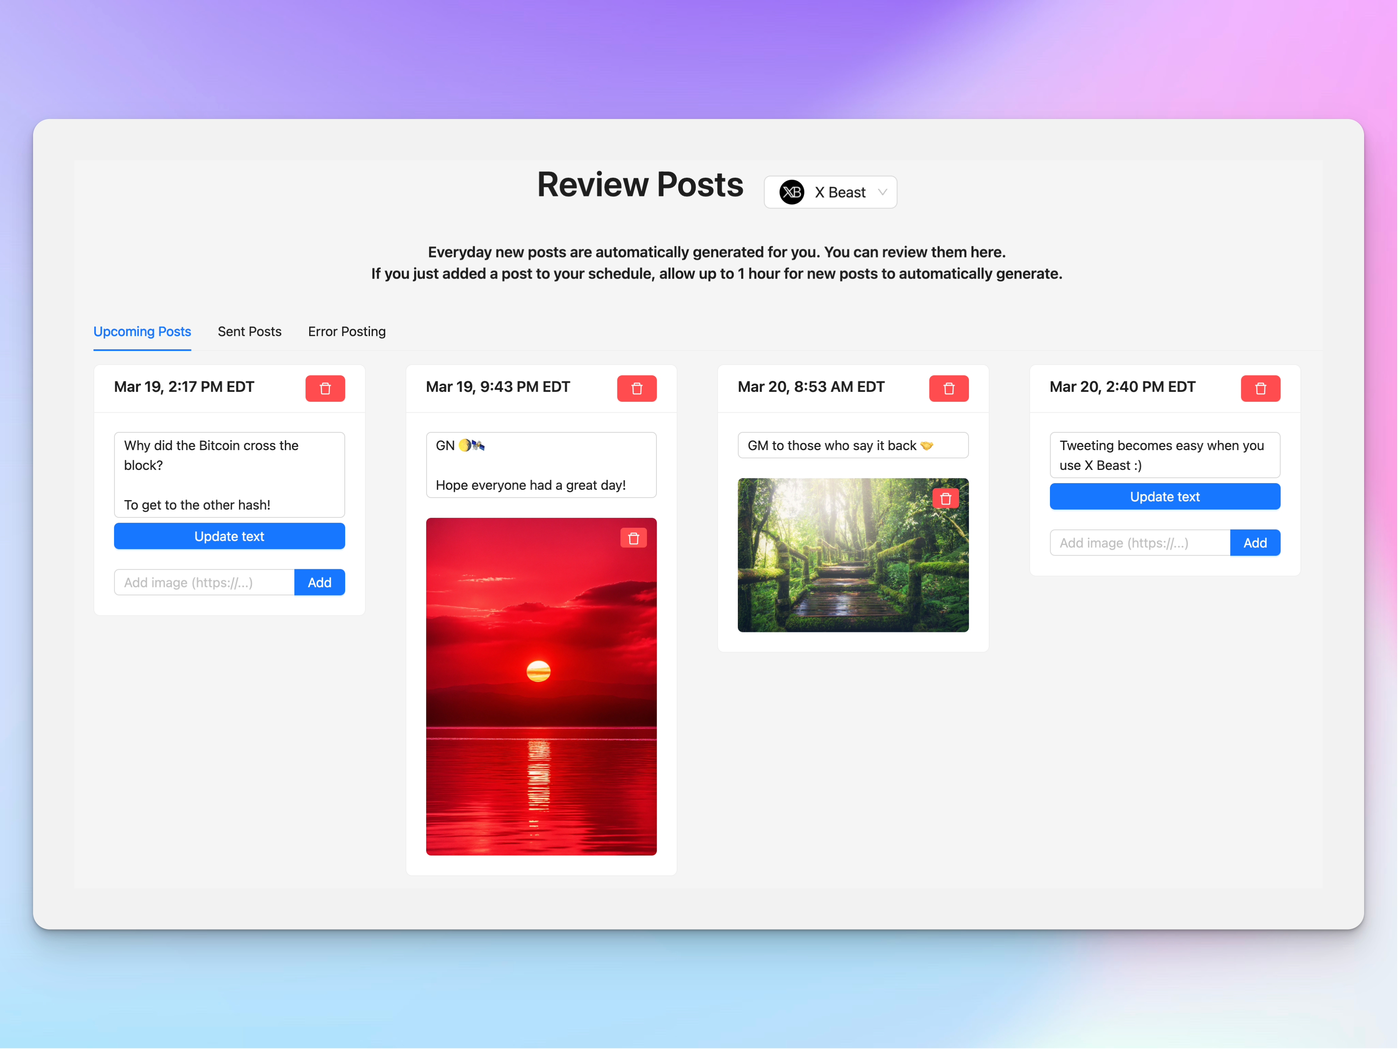This screenshot has width=1398, height=1049.
Task: Update text for the Bitcoin joke post
Action: click(x=229, y=536)
